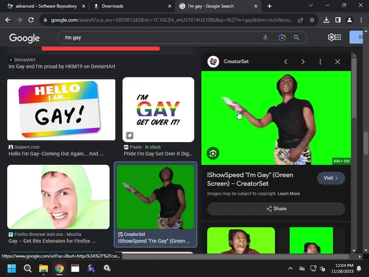Click the address bar URL
This screenshot has width=369, height=277.
pos(172,20)
